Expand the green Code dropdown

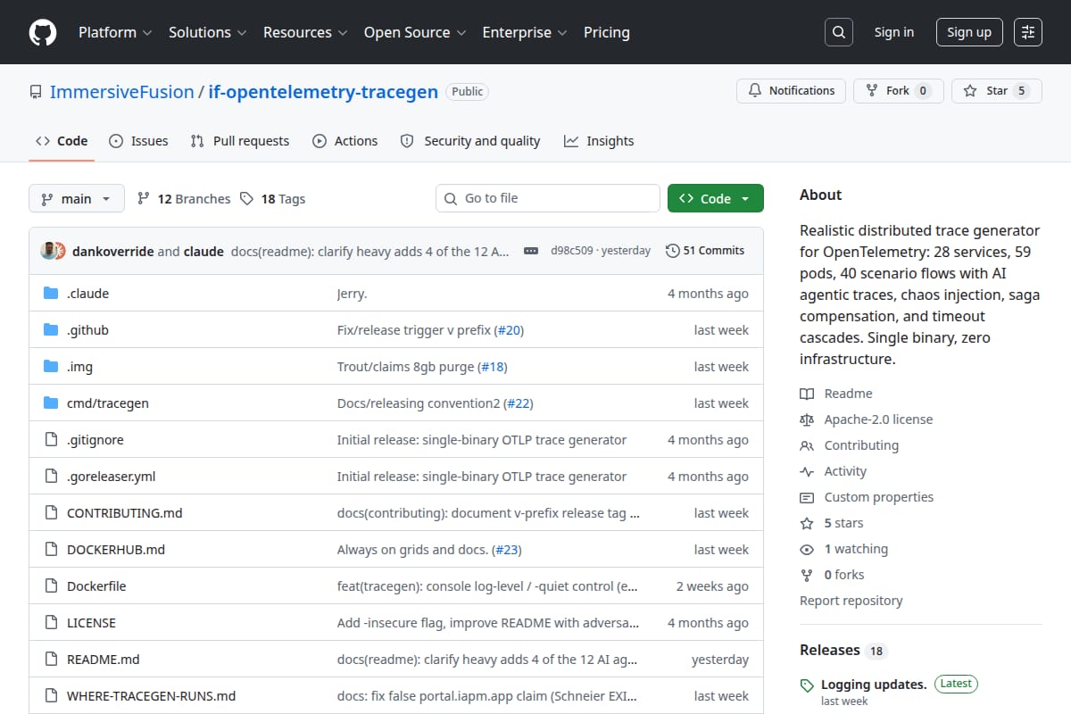click(x=716, y=199)
